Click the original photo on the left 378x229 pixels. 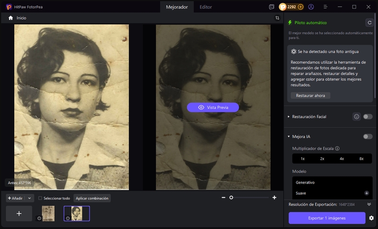click(x=72, y=107)
